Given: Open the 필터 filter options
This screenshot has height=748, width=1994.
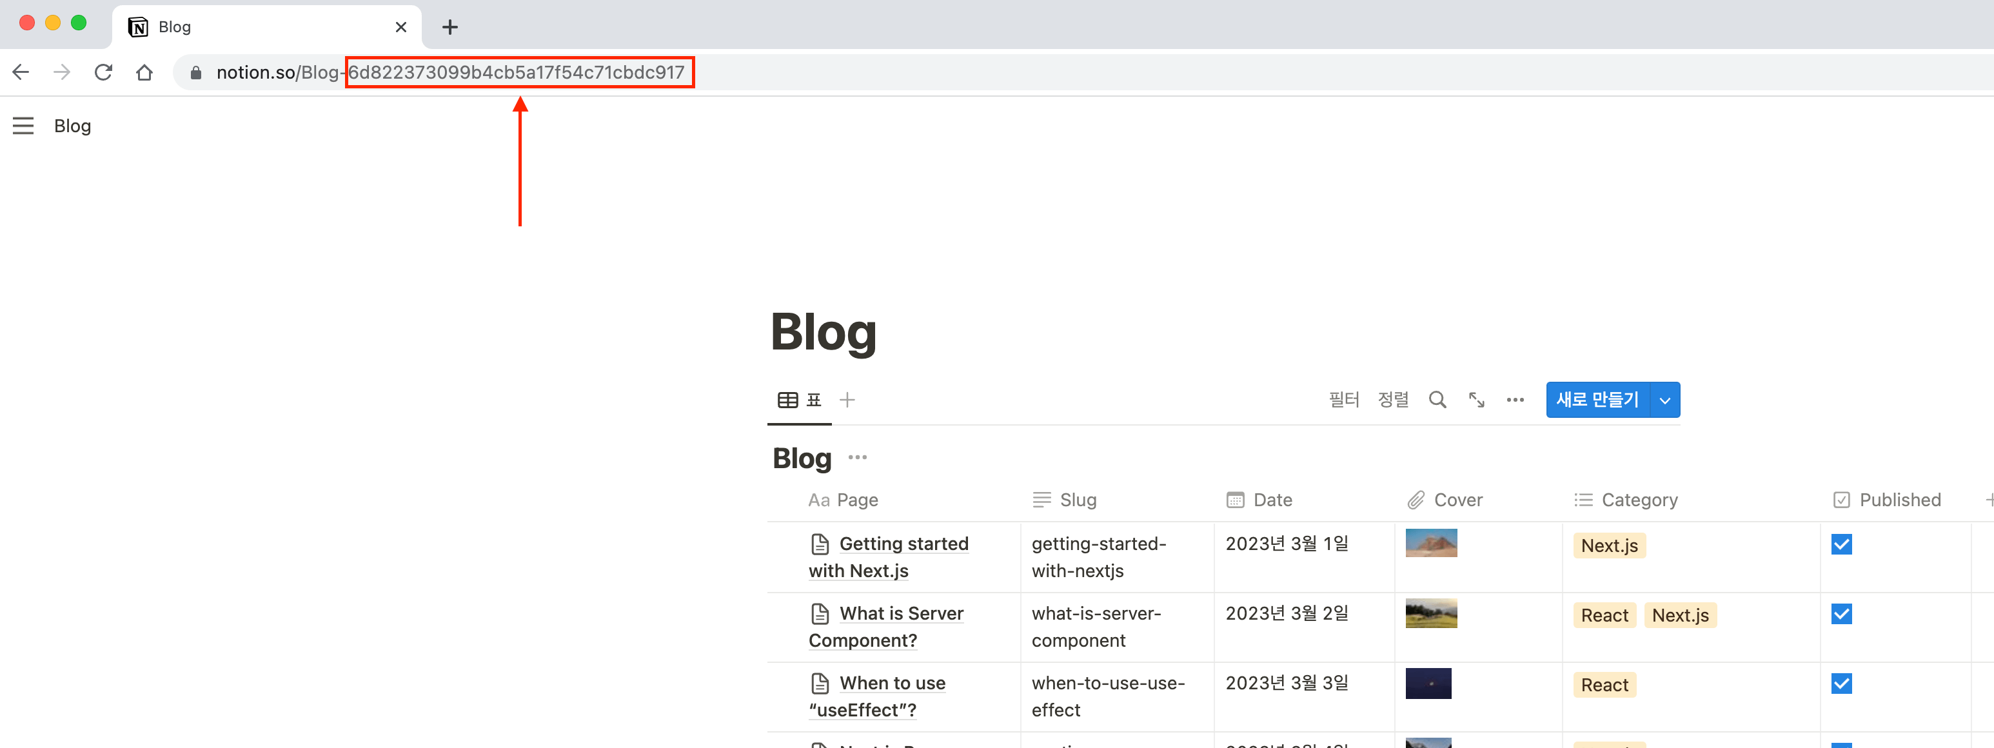Looking at the screenshot, I should [x=1344, y=400].
